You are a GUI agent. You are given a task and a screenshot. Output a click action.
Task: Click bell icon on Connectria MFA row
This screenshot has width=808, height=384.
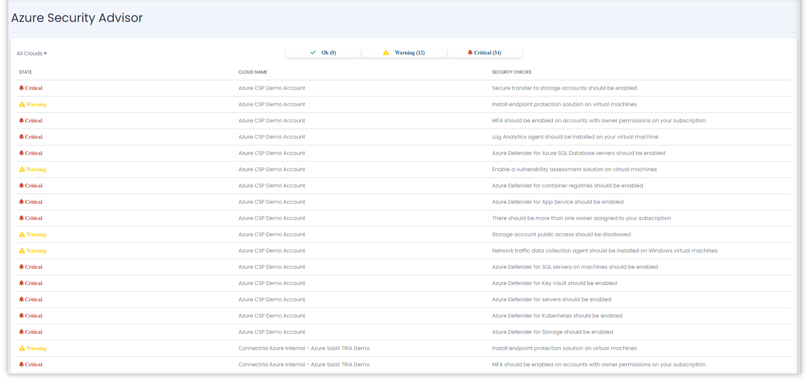(21, 364)
